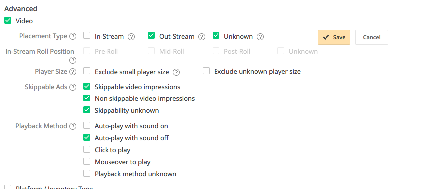Enable Auto-play with sound on
The image size is (435, 189).
(x=87, y=125)
